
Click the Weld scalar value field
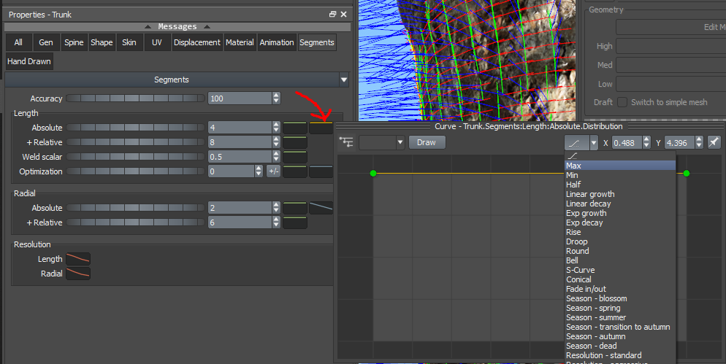(239, 157)
